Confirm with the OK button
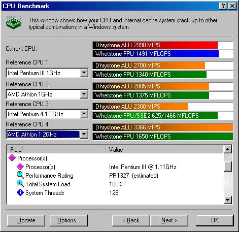 [x=215, y=220]
